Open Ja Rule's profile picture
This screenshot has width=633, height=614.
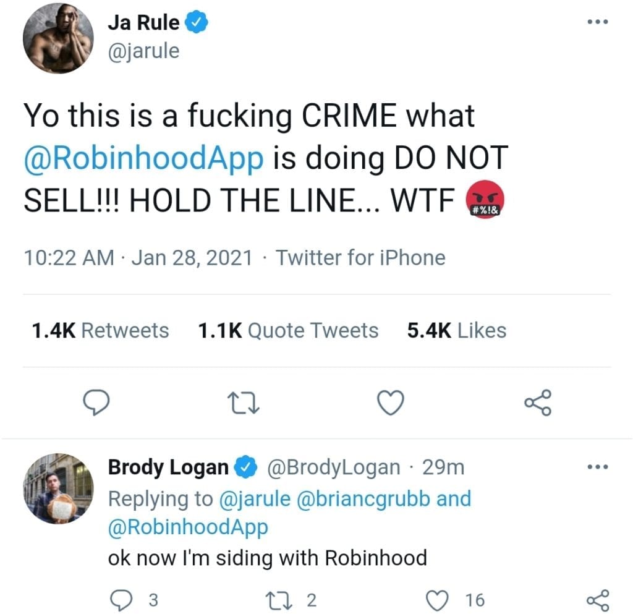point(58,38)
